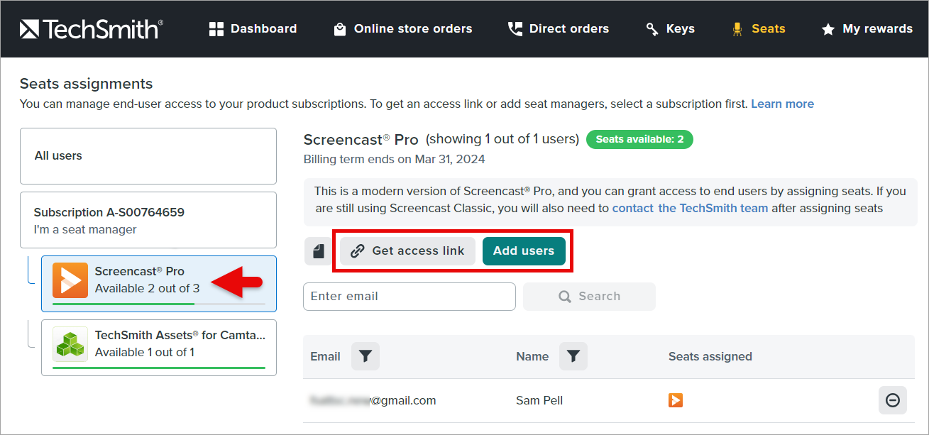Remove Sam Pell with minus icon
This screenshot has width=929, height=435.
pyautogui.click(x=893, y=400)
